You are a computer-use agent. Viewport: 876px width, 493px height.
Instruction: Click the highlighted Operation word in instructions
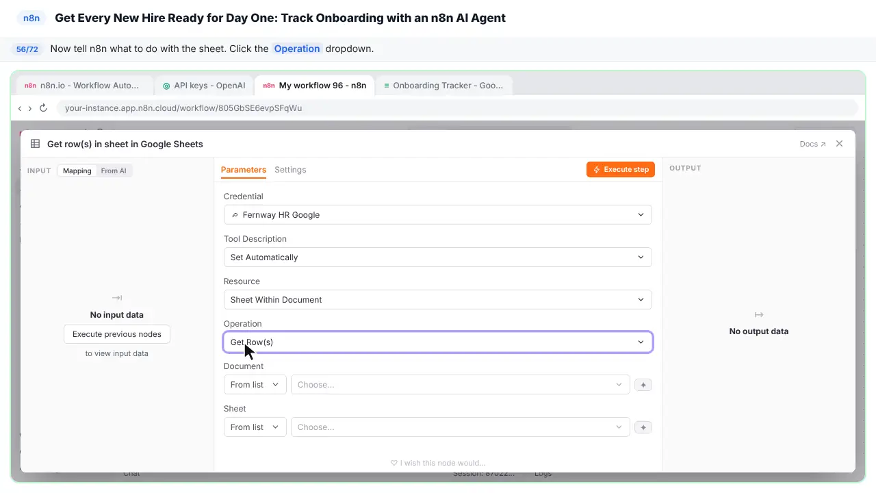tap(297, 49)
